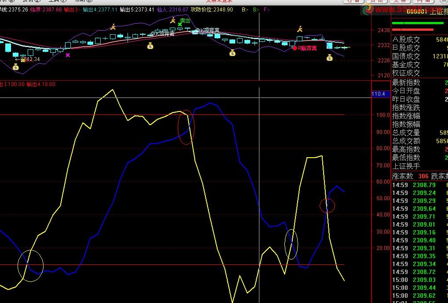The image size is (448, 303).
Task: Click the 权证成交 row
Action: coord(420,73)
